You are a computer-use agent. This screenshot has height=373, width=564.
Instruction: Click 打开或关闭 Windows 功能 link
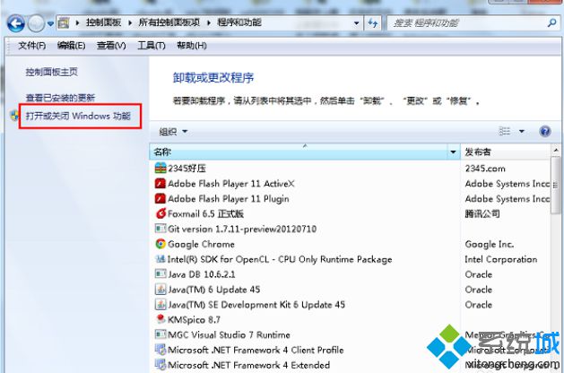pos(78,116)
